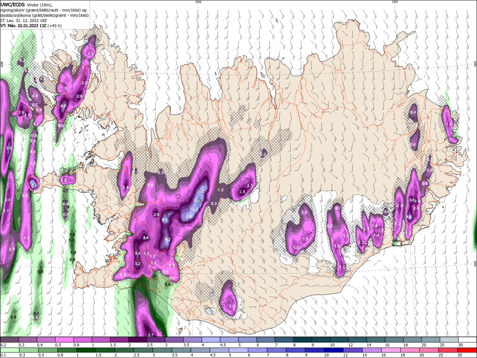Select top legend swatch between 1 and 1.5

[x=101, y=340]
